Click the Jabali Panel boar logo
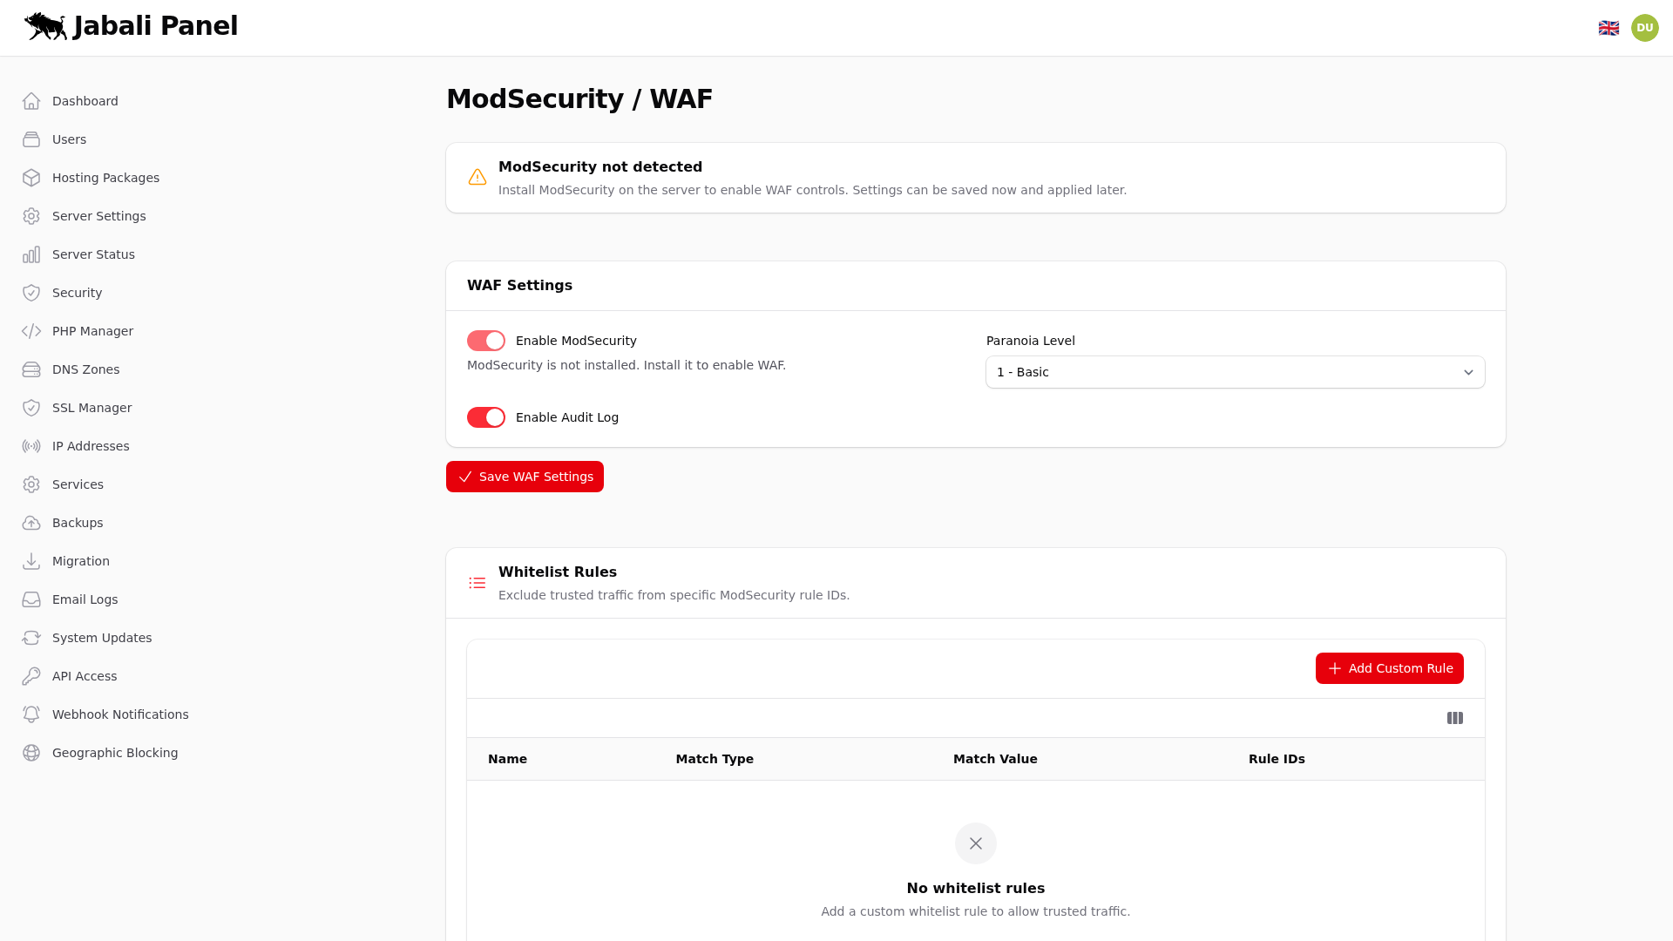Screen dimensions: 1673x941 tap(45, 26)
